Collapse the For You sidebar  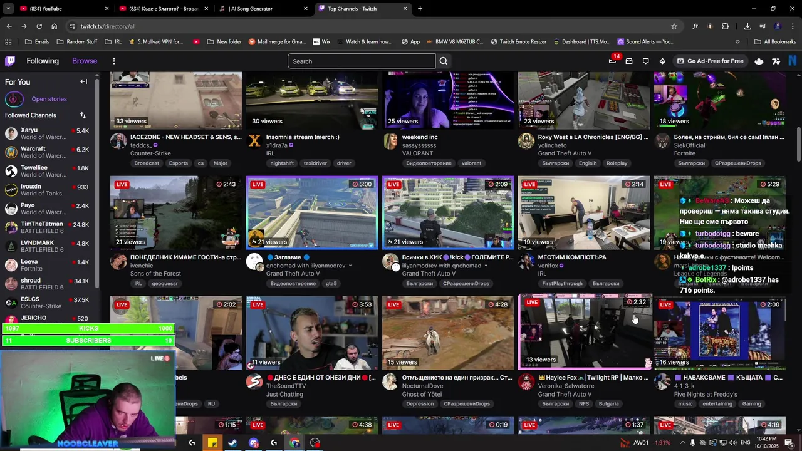[83, 81]
